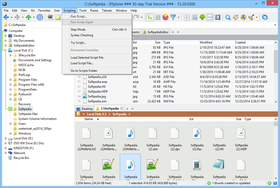Image resolution: width=280 pixels, height=188 pixels.
Task: Open the address bar dropdown arrow
Action: (275, 25)
